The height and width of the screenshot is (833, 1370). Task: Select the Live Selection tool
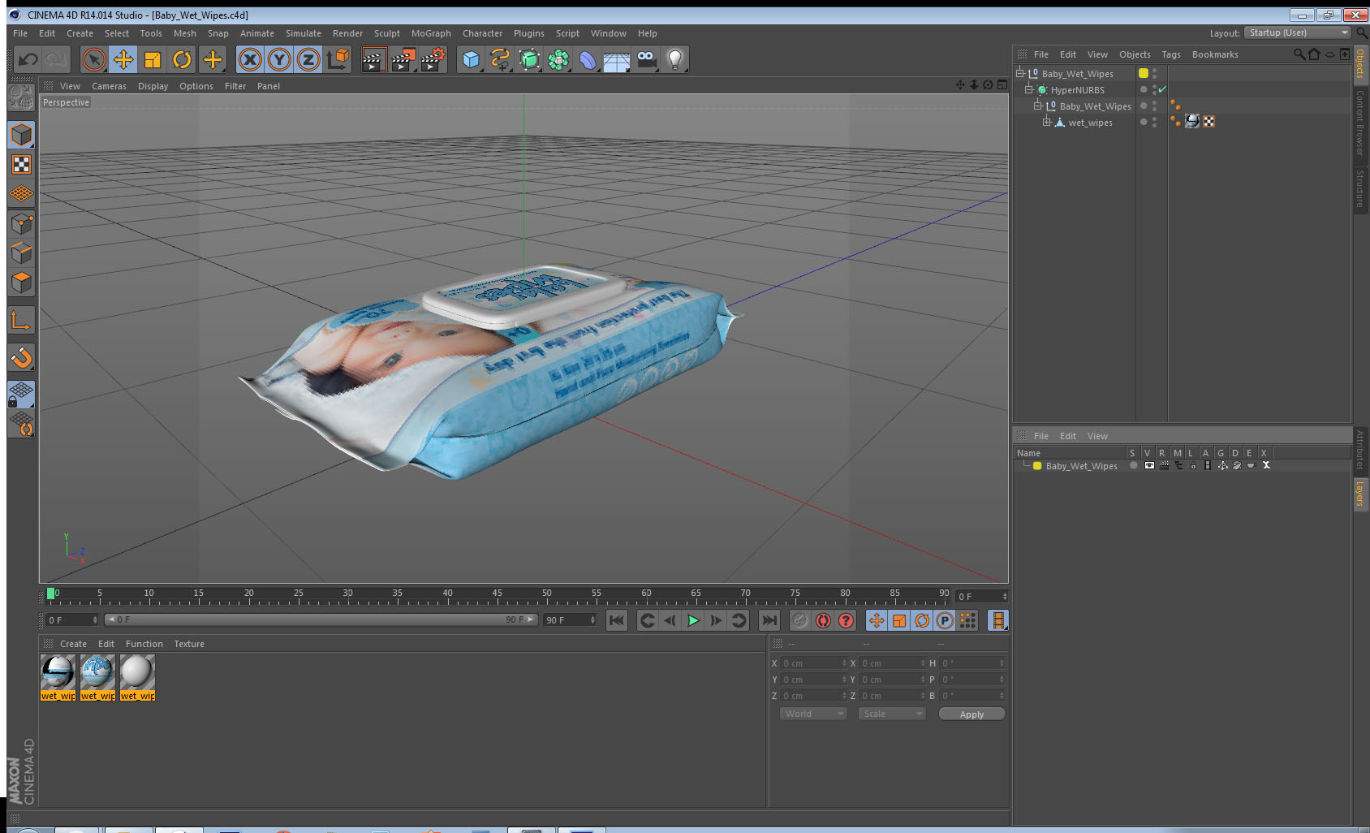94,59
